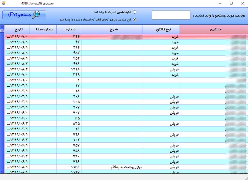
Task: Click date cell in row ۶۵
Action: click(17, 118)
